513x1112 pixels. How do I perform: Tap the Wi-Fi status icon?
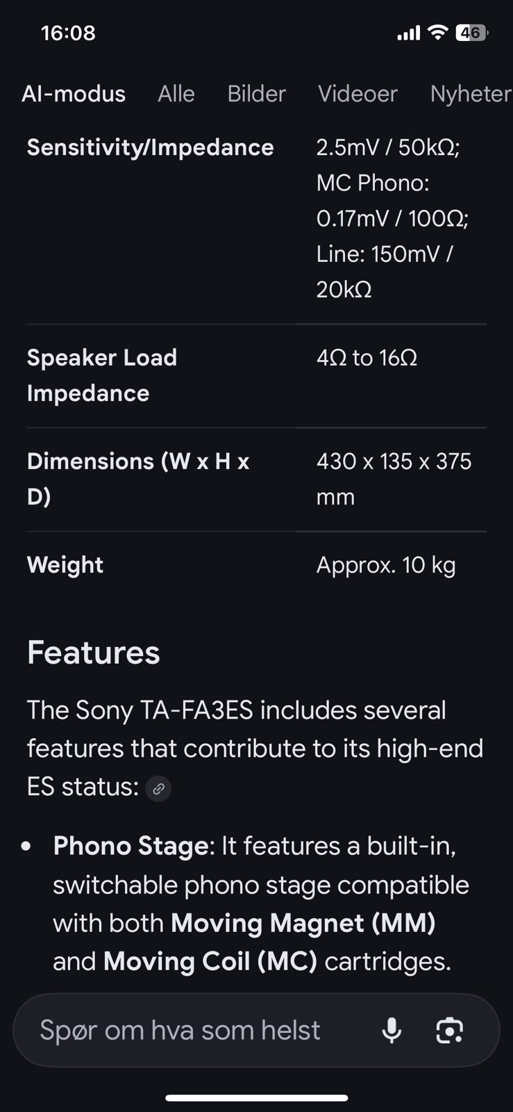[x=437, y=33]
